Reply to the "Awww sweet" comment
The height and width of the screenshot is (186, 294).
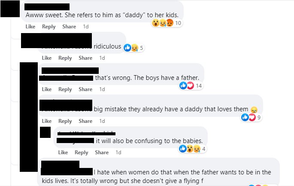[48, 27]
